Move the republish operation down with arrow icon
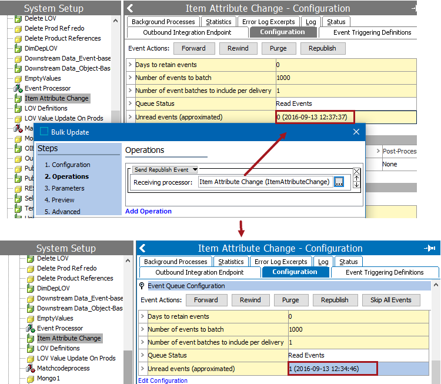This screenshot has height=384, width=441. coord(356,185)
